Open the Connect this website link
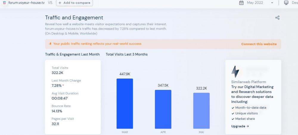 pyautogui.click(x=259, y=44)
